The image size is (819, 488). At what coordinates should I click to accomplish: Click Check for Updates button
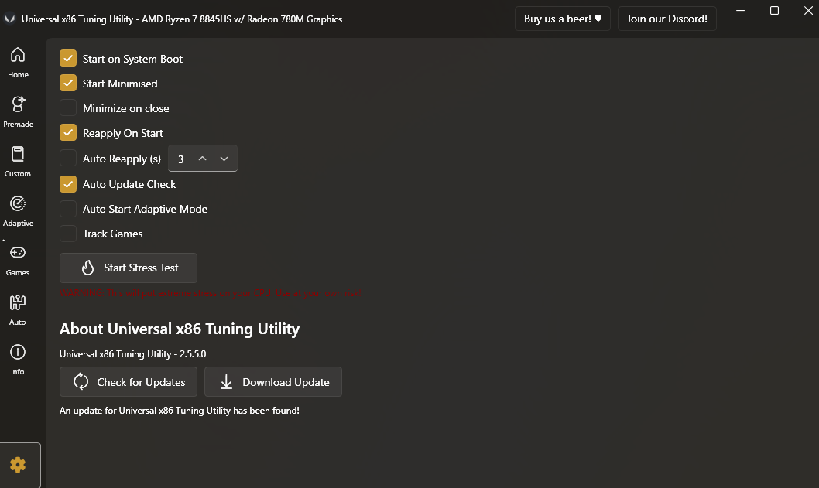(129, 382)
